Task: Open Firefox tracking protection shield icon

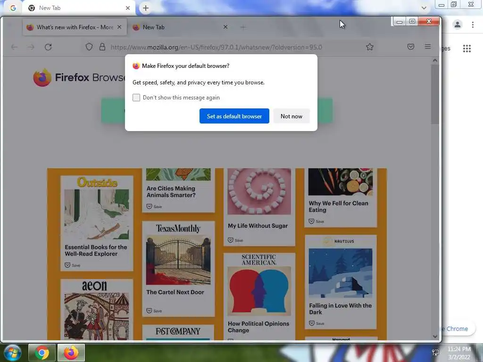Action: click(x=89, y=47)
